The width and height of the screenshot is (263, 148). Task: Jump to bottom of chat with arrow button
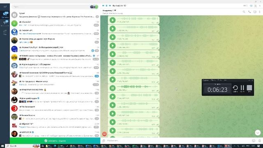tap(258, 133)
